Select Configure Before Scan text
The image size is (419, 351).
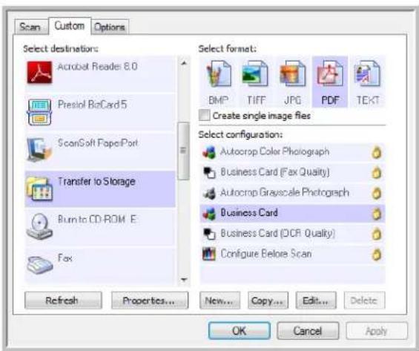click(x=266, y=254)
